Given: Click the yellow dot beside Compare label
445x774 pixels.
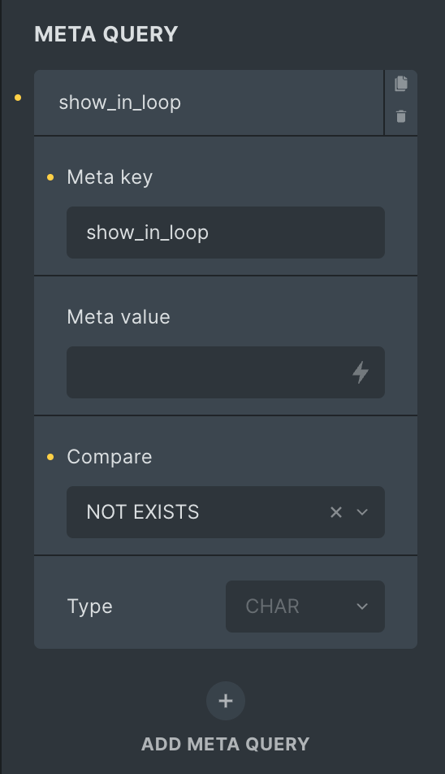Looking at the screenshot, I should click(x=50, y=457).
